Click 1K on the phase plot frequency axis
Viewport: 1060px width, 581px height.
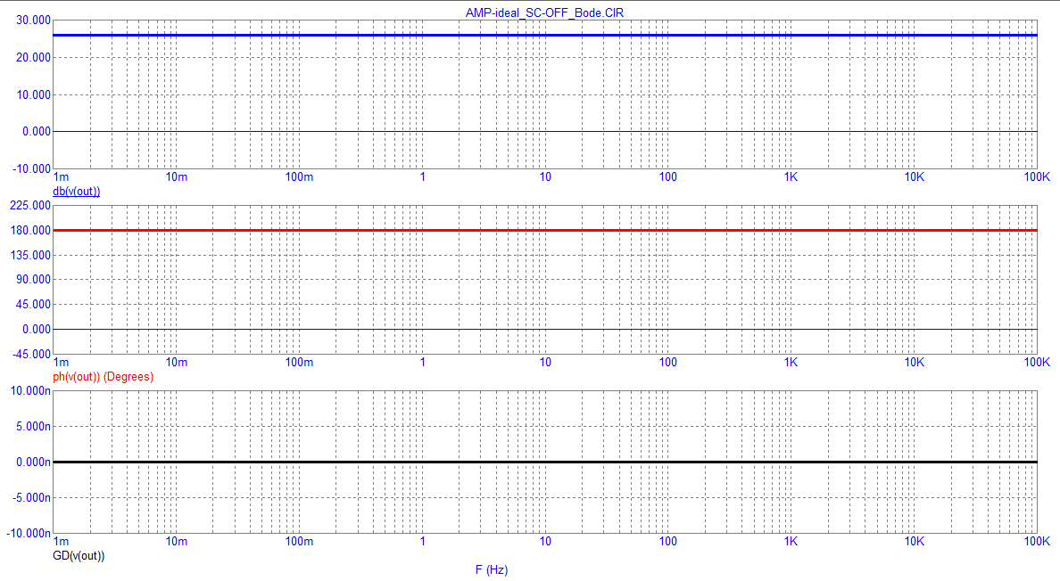791,363
